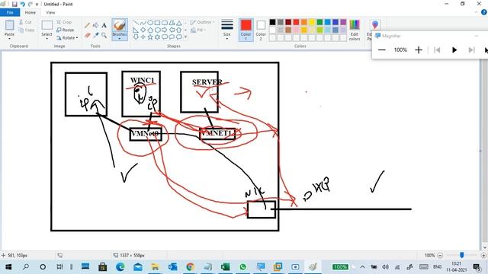The image size is (488, 274).
Task: Open the Paste dropdown arrow
Action: point(9,38)
